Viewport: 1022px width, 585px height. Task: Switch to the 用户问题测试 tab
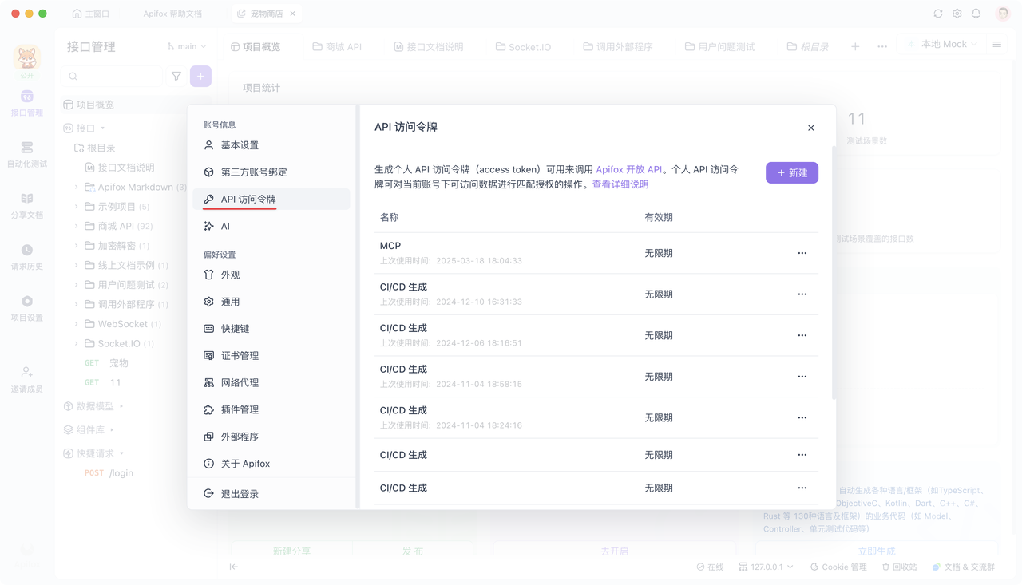pyautogui.click(x=720, y=47)
